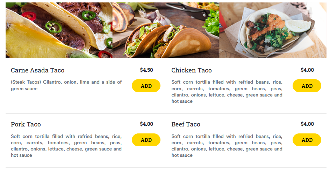View the middle grilled tacos photo
This screenshot has width=330, height=170.
(x=166, y=30)
